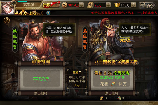Click the experience progress bar
Screen dimensions: 158x105
(x=29, y=2)
